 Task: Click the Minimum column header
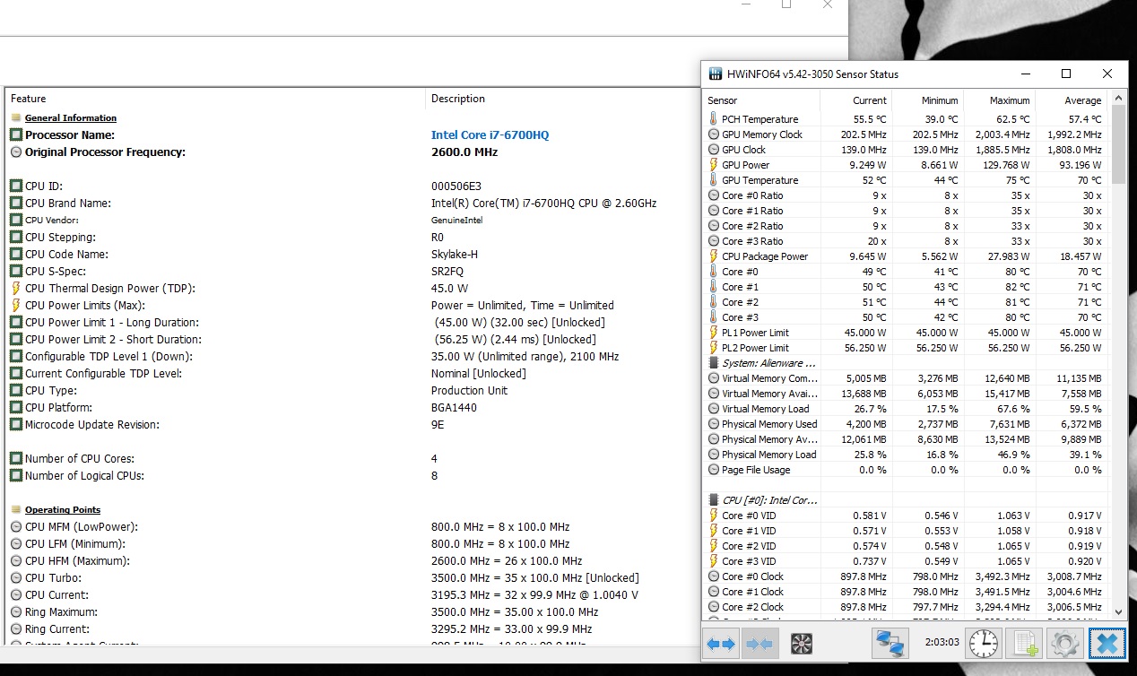pyautogui.click(x=927, y=100)
